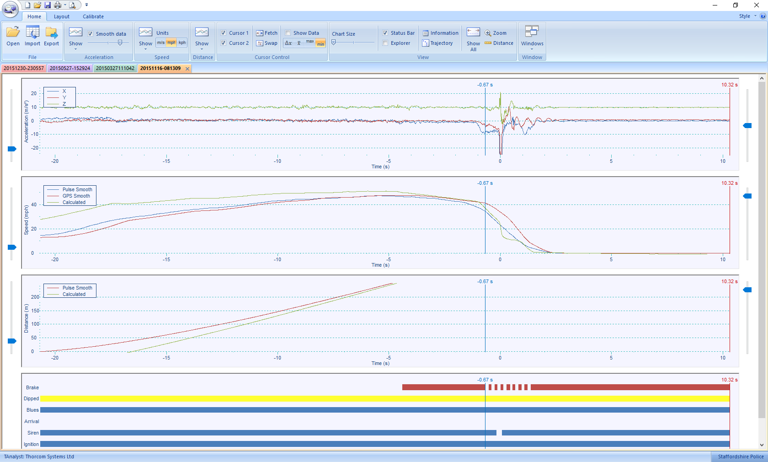Toggle the Smooth data checkbox
The width and height of the screenshot is (768, 462).
click(91, 34)
